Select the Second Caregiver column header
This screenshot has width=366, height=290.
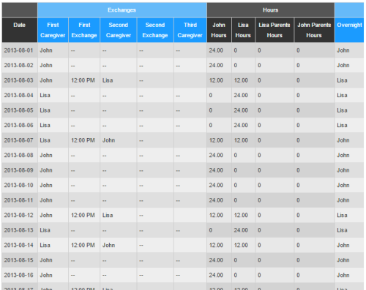coord(119,30)
